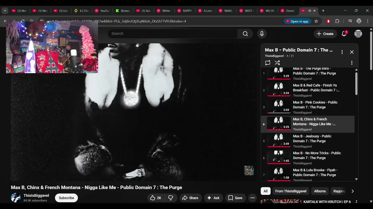373x209 pixels.
Task: Click Open in app in the address bar
Action: click(x=297, y=21)
